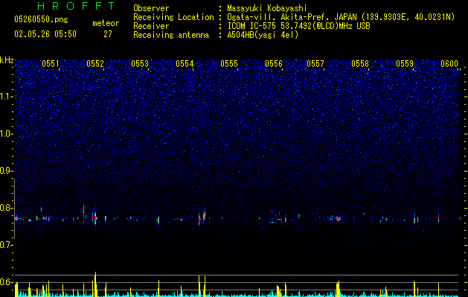This screenshot has width=468, height=297.
Task: Click the meteor count 27
Action: [107, 34]
